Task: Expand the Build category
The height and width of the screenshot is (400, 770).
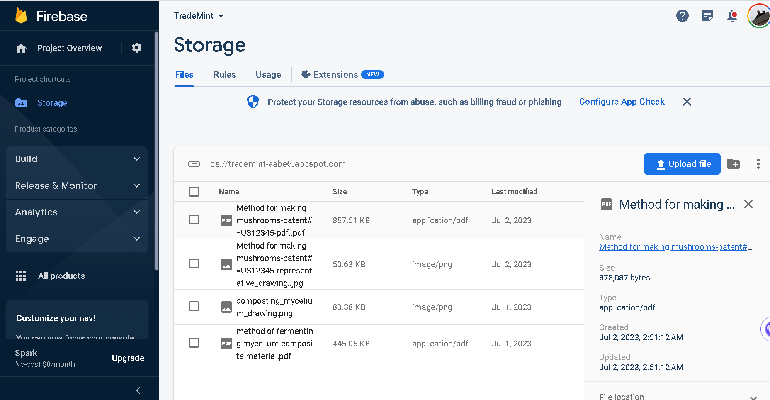Action: click(77, 159)
